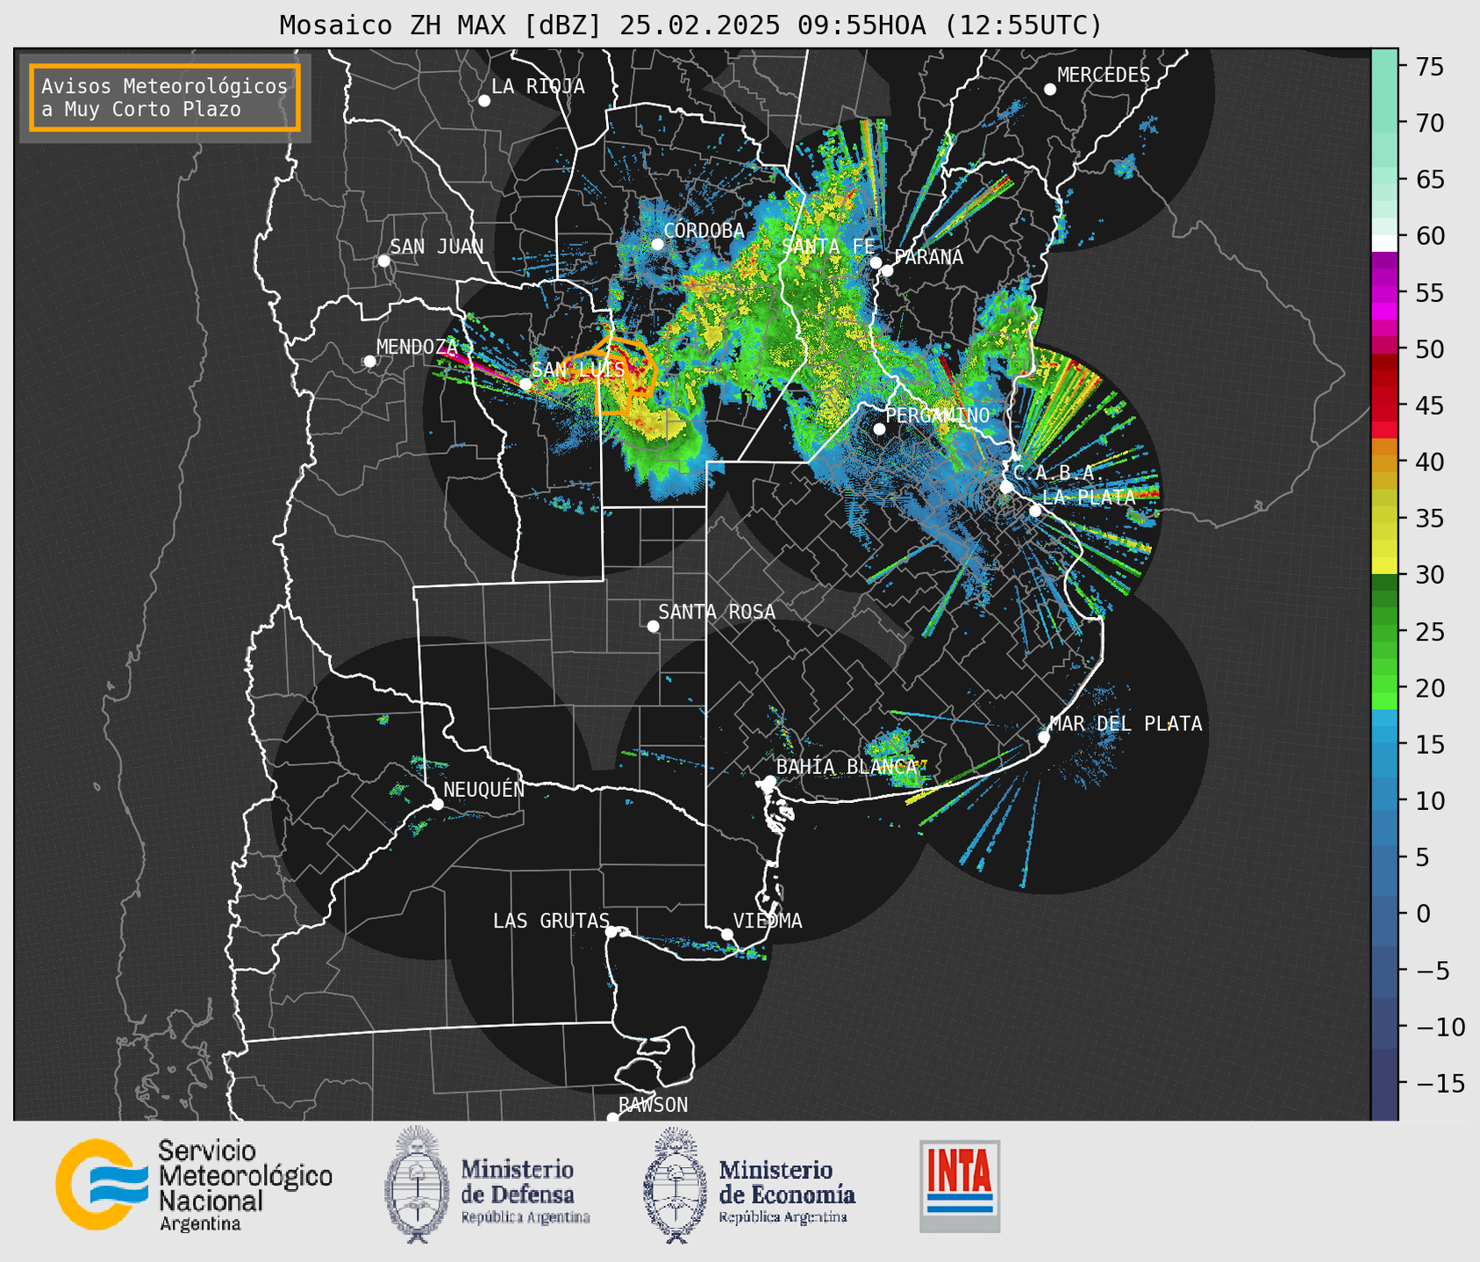The width and height of the screenshot is (1480, 1262).
Task: Click the Bahía Blanca city marker dot
Action: point(769,781)
